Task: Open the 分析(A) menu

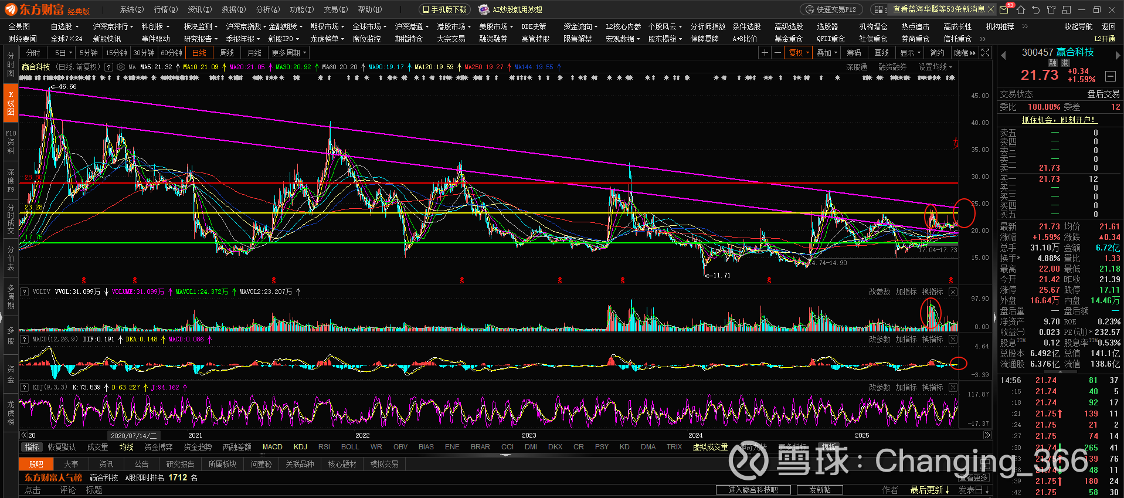Action: click(x=268, y=9)
